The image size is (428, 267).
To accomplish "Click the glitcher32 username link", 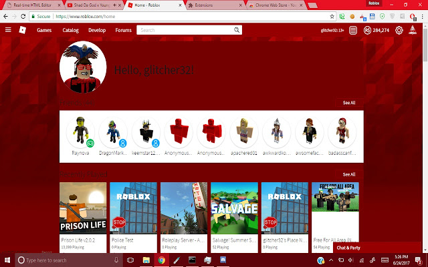I will pos(332,30).
